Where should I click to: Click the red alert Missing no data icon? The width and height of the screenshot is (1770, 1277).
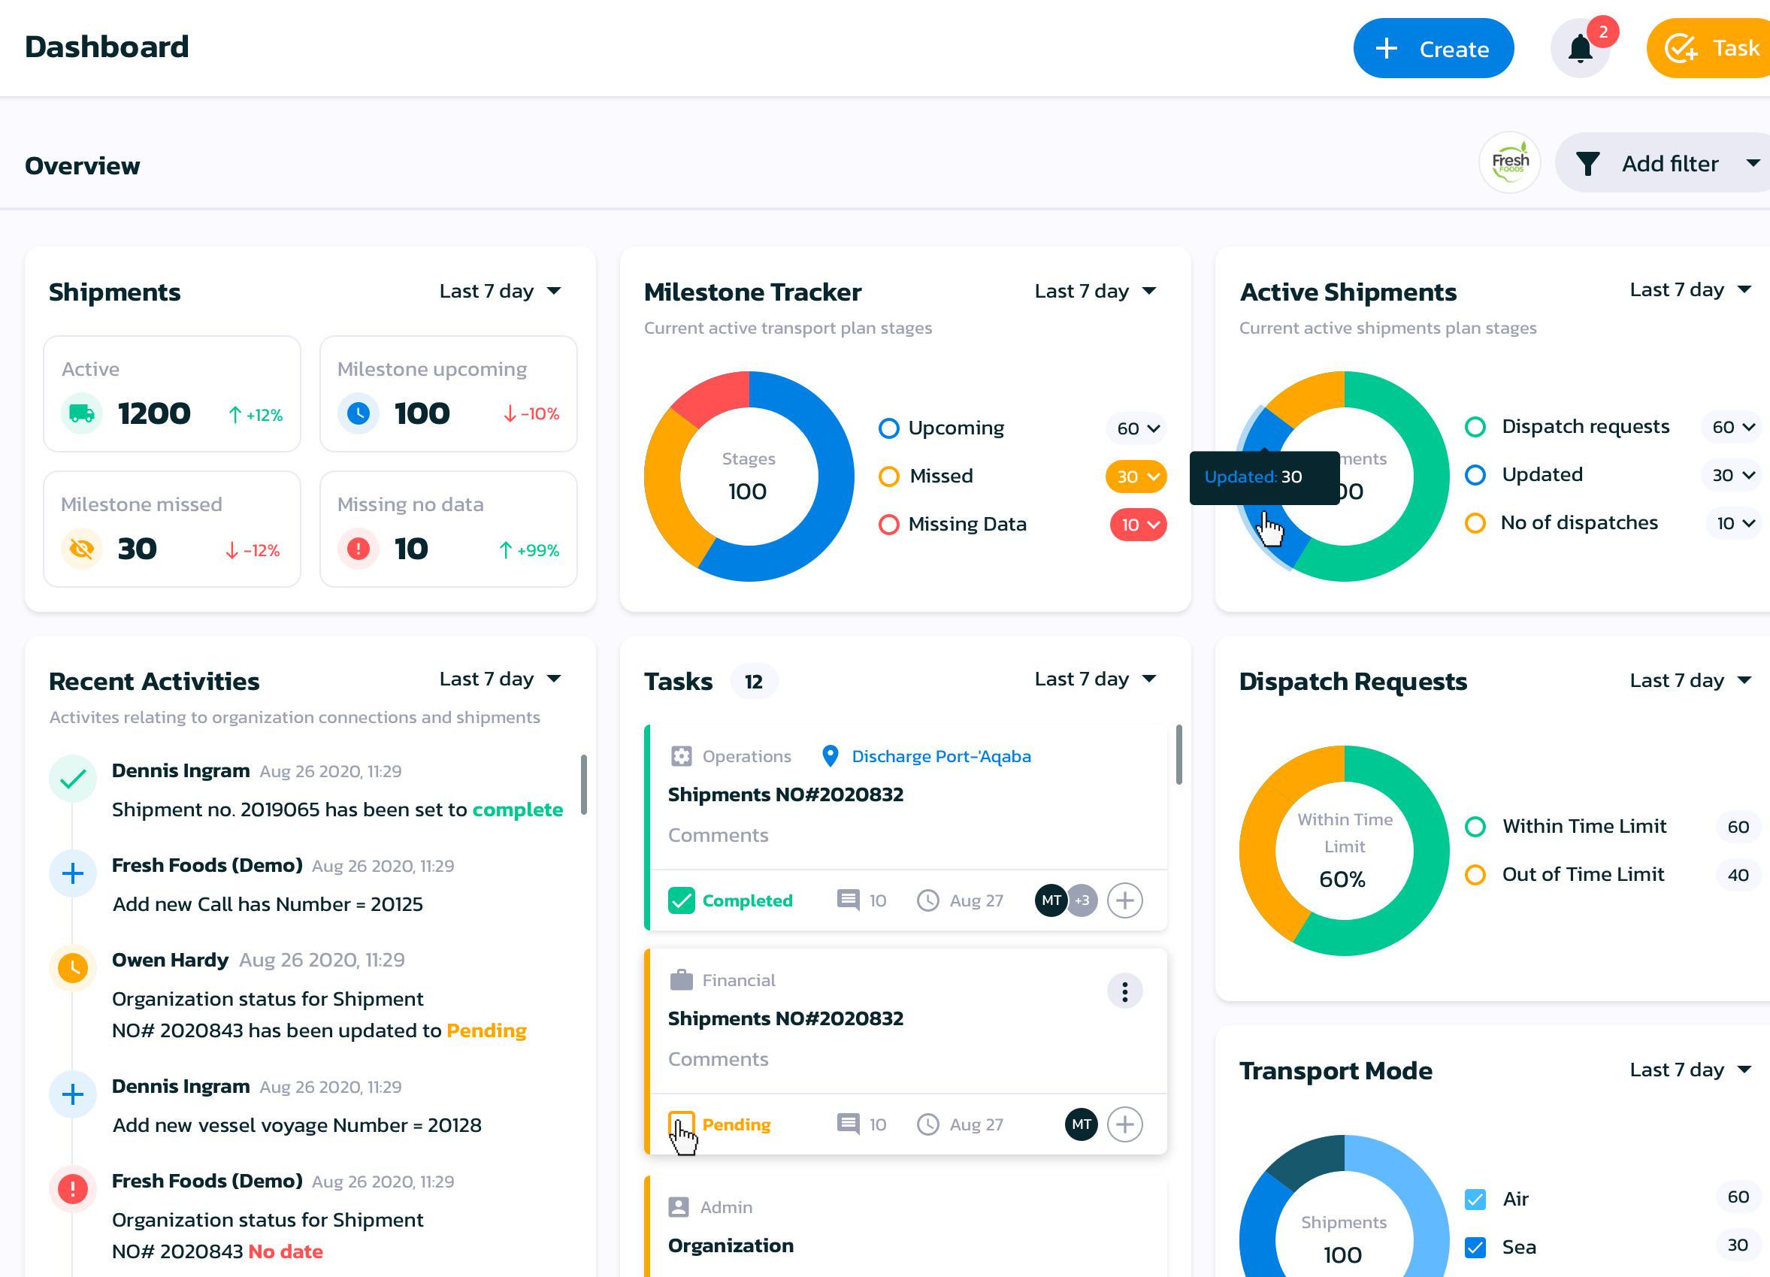tap(359, 549)
